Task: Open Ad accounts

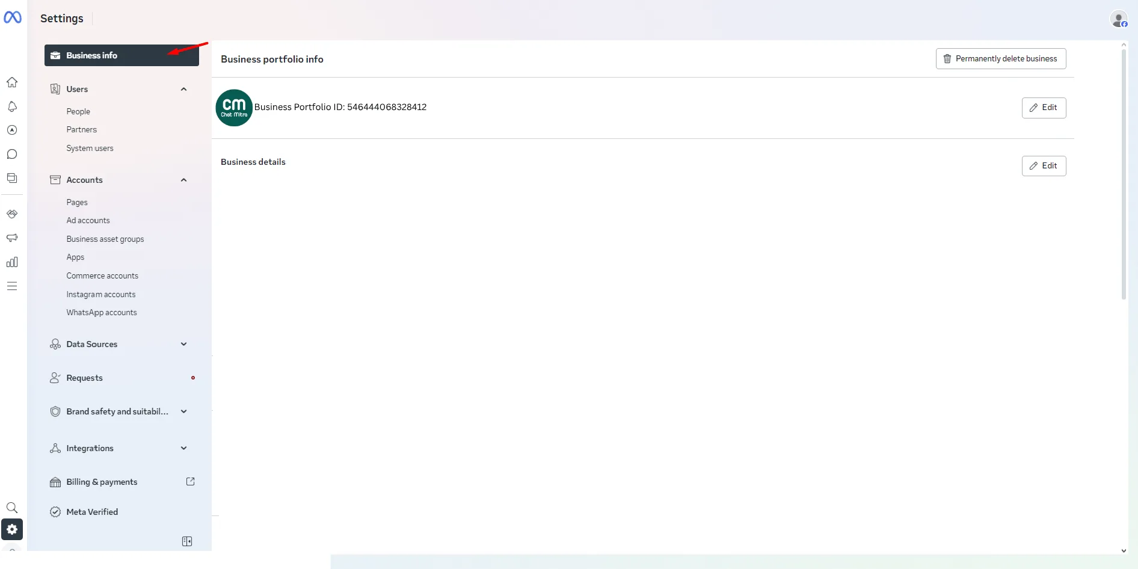Action: click(88, 220)
